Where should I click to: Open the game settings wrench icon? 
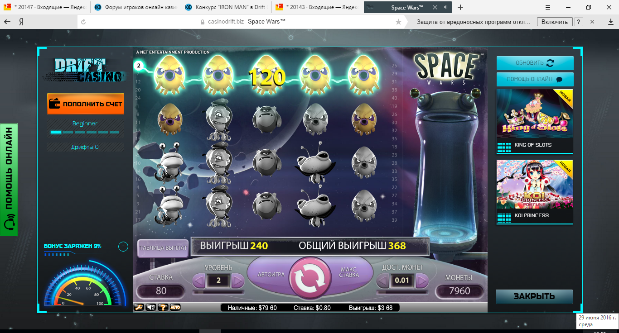(139, 308)
